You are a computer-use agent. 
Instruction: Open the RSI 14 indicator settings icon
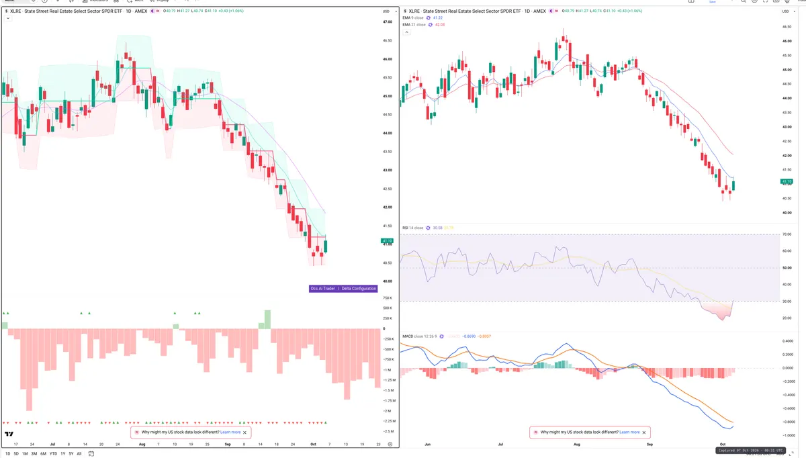[428, 228]
